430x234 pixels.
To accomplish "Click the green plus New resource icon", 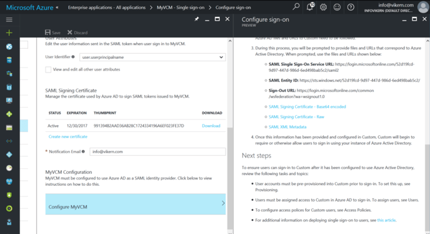I will 9,33.
